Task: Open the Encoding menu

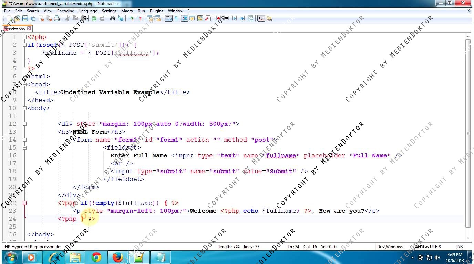Action: (x=65, y=11)
